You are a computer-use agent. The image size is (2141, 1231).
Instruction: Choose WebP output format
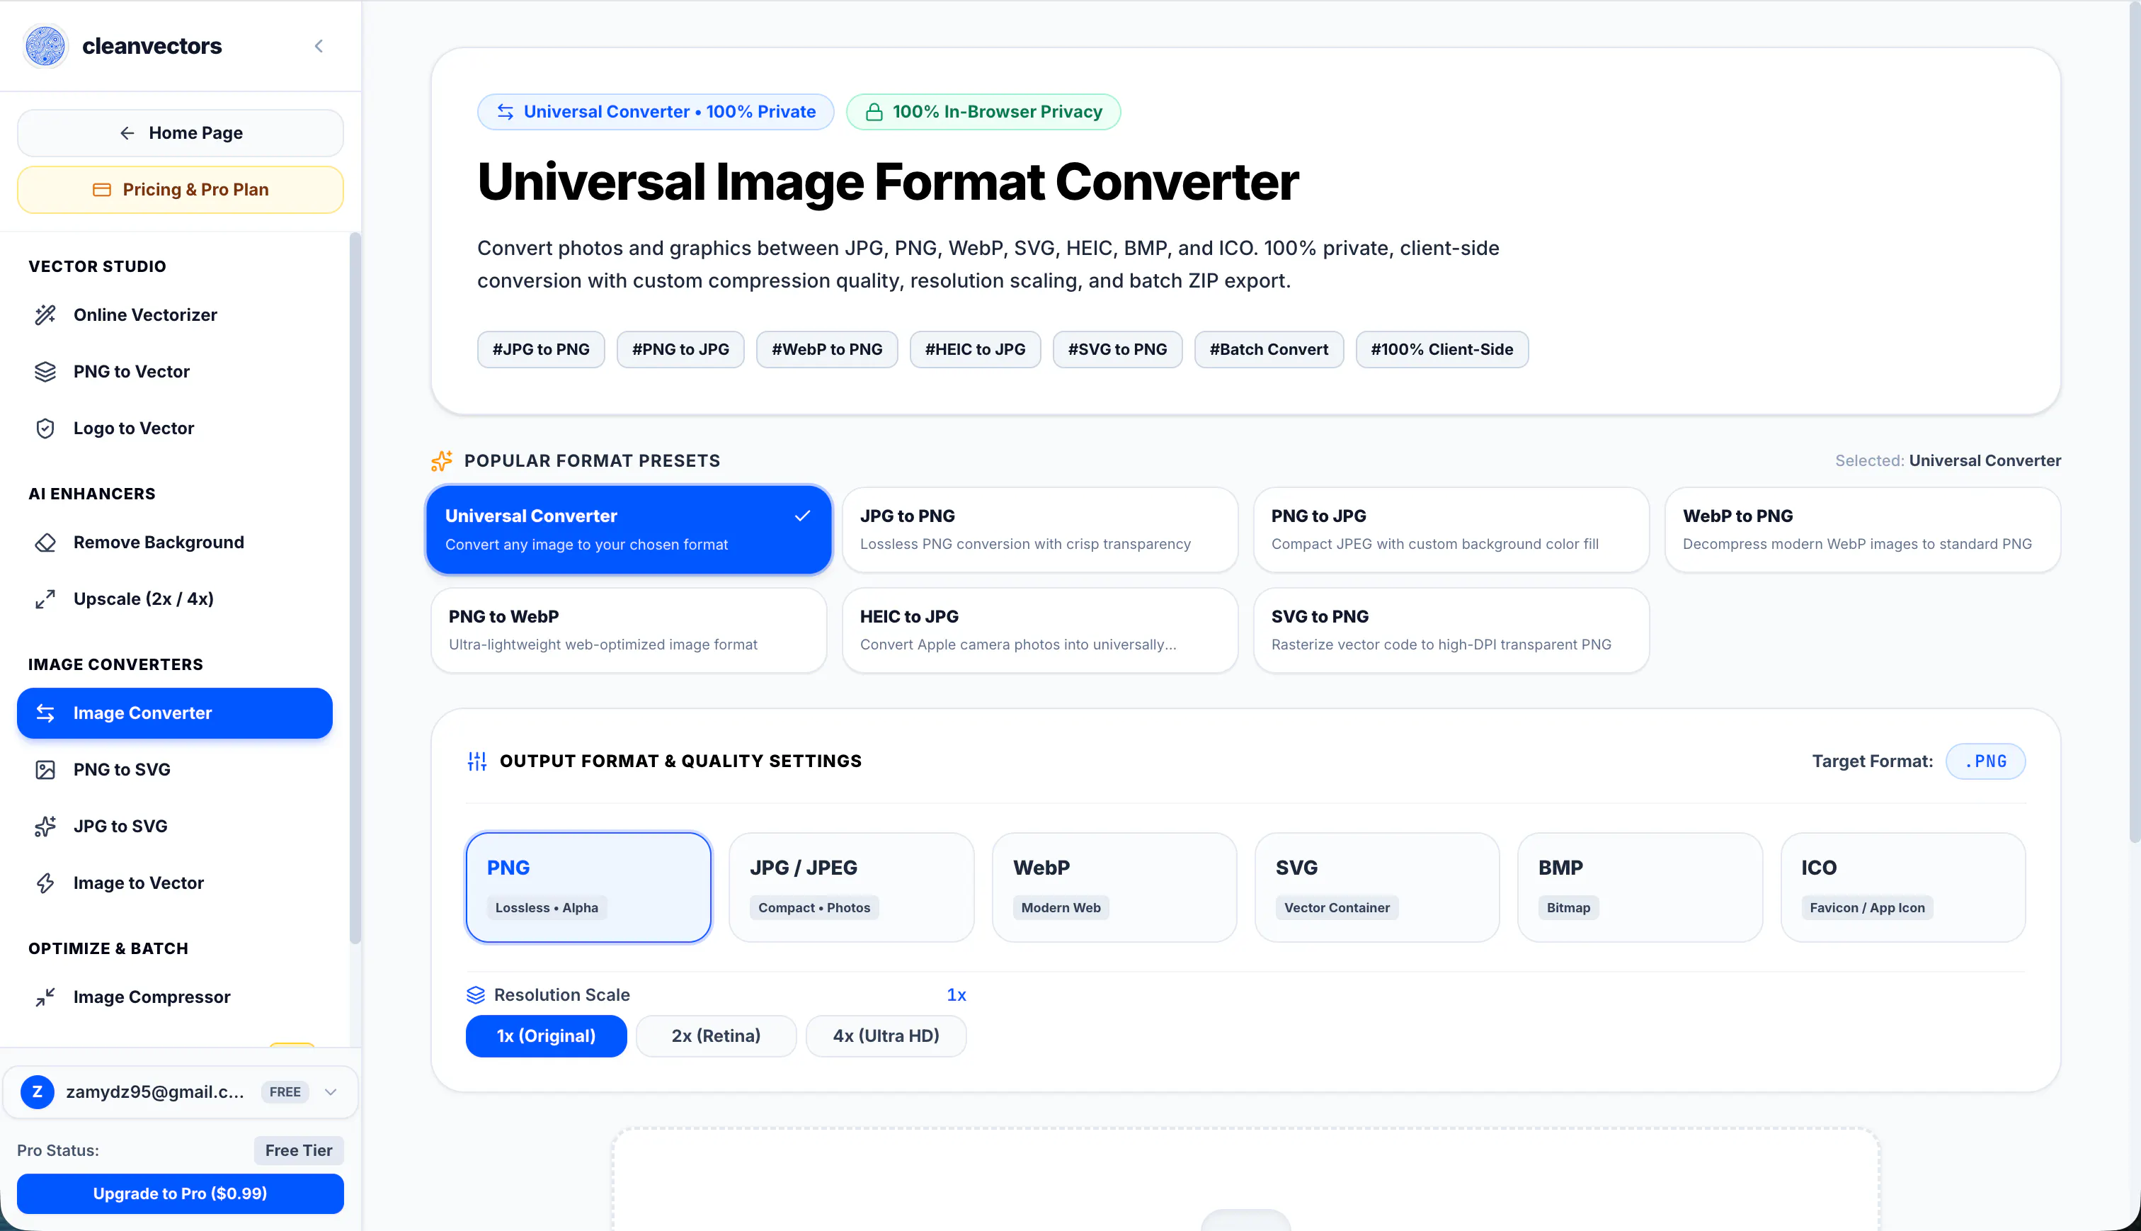point(1114,887)
